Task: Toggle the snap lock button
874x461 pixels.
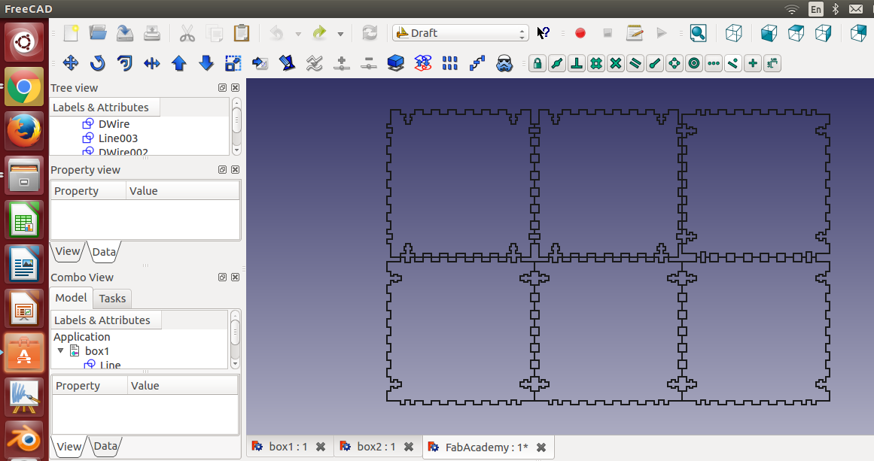Action: click(537, 63)
